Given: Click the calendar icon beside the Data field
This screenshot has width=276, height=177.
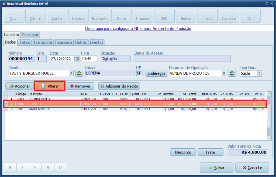Looking at the screenshot, I should [x=77, y=59].
